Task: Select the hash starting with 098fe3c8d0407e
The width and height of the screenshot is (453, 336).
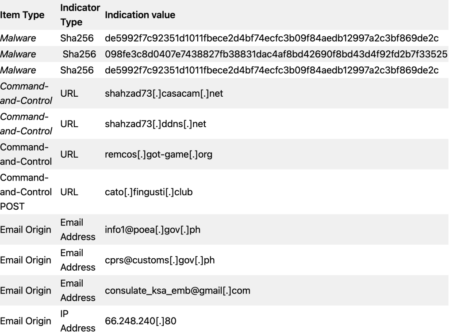Action: 276,54
